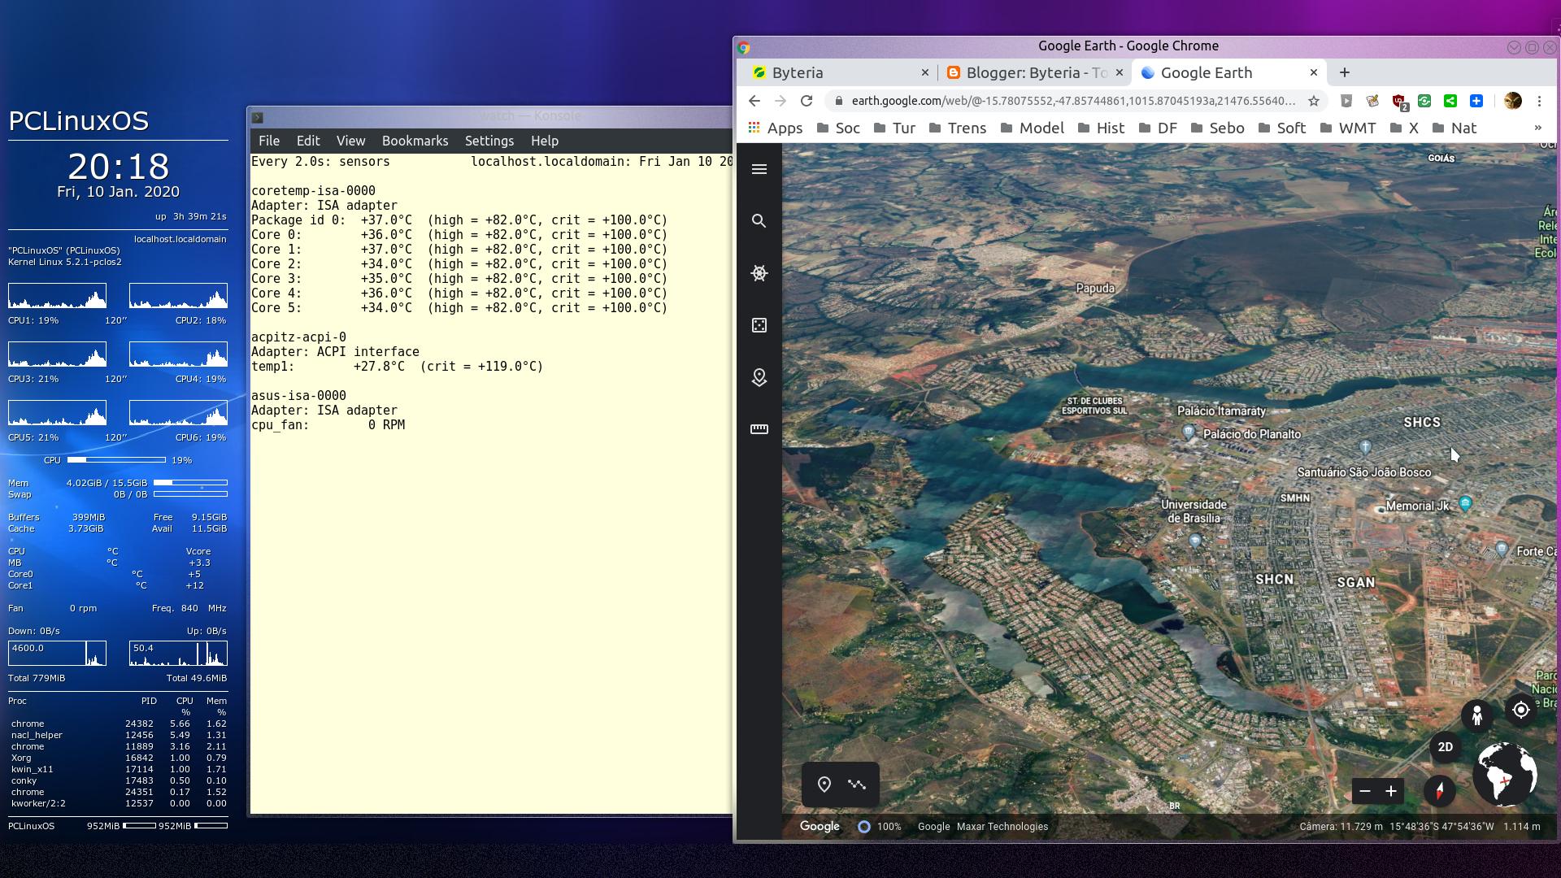The image size is (1561, 878).
Task: Click the camera altitude coordinates readout
Action: 1420,827
